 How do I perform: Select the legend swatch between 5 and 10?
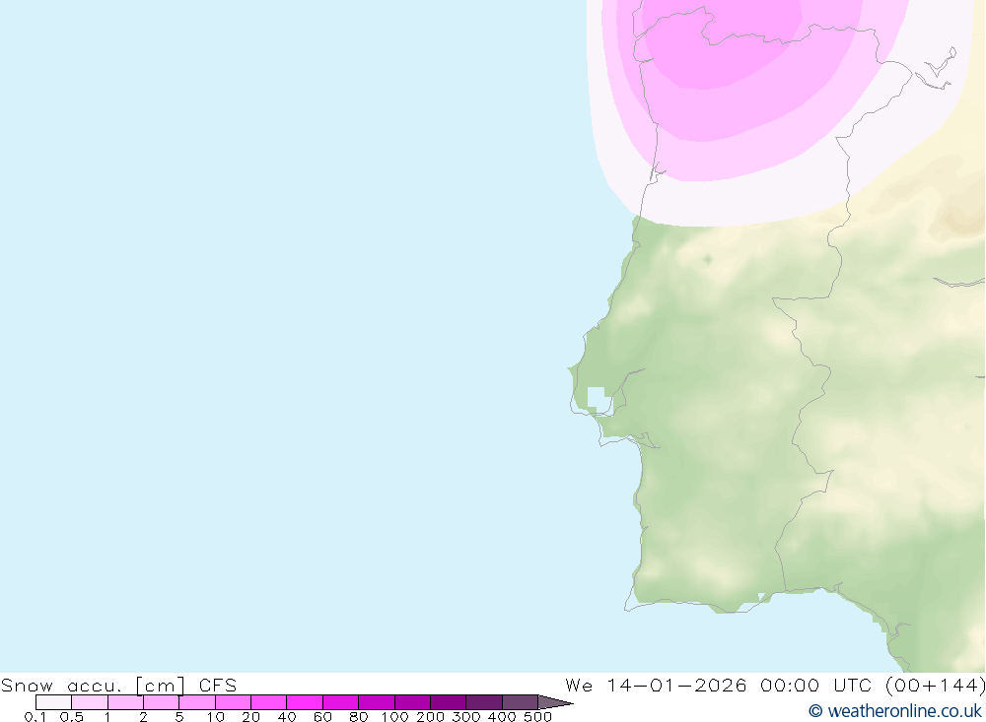point(197,702)
